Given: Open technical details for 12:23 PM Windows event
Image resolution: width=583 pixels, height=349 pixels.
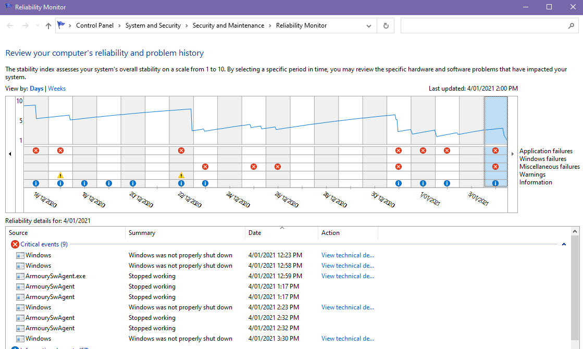Looking at the screenshot, I should [348, 255].
